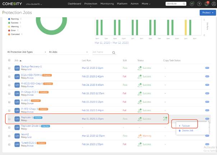The image size is (217, 155).
Task: Click the search magnifier in top search box
Action: point(184,4)
